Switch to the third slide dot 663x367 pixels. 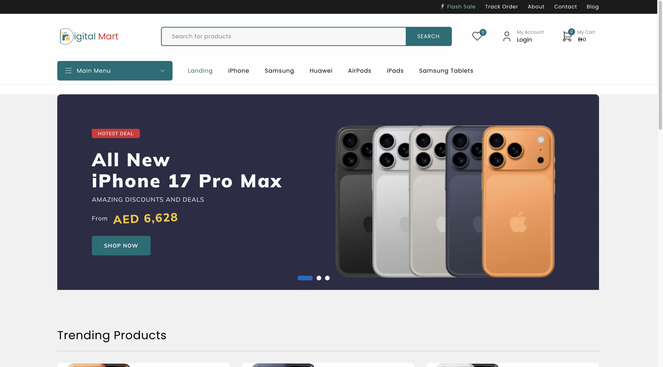327,278
